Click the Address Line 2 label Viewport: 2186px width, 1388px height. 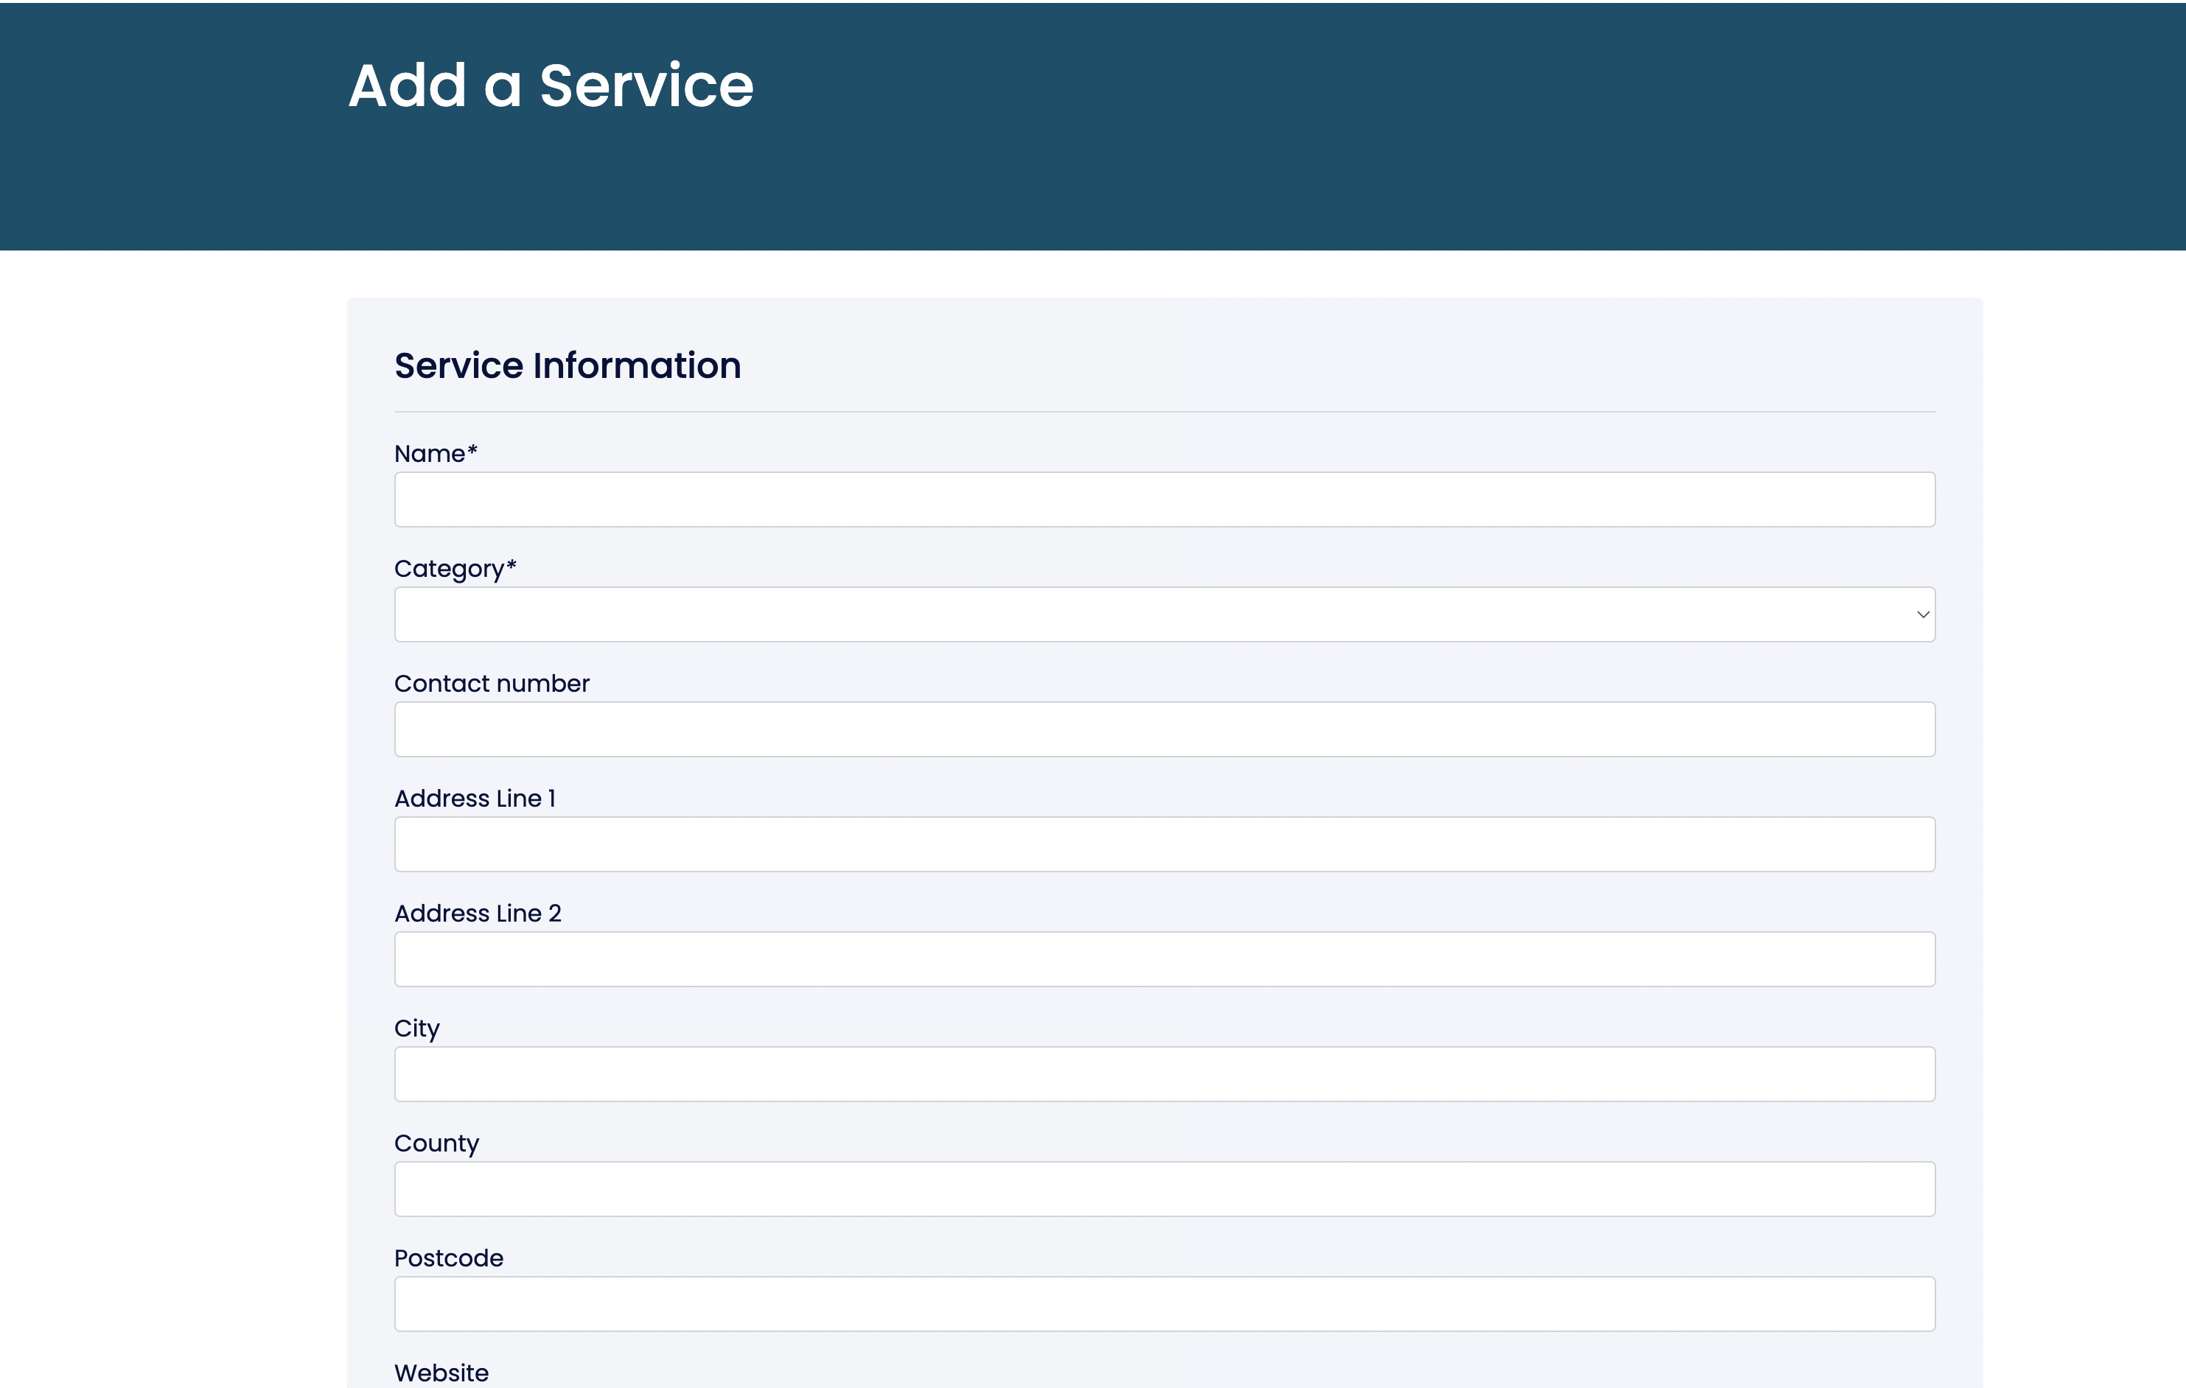(478, 914)
